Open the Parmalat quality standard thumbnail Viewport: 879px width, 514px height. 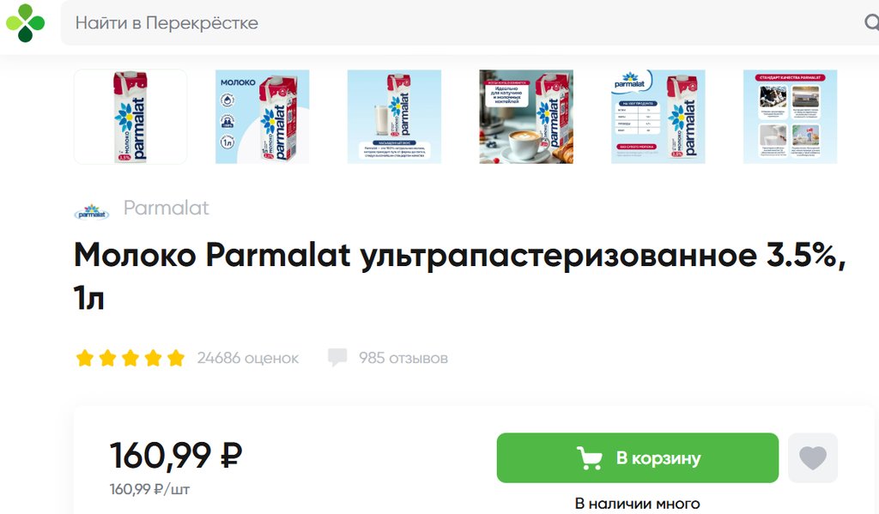790,117
